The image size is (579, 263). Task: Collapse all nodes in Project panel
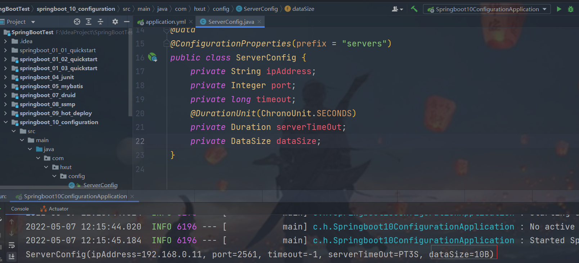pyautogui.click(x=100, y=22)
